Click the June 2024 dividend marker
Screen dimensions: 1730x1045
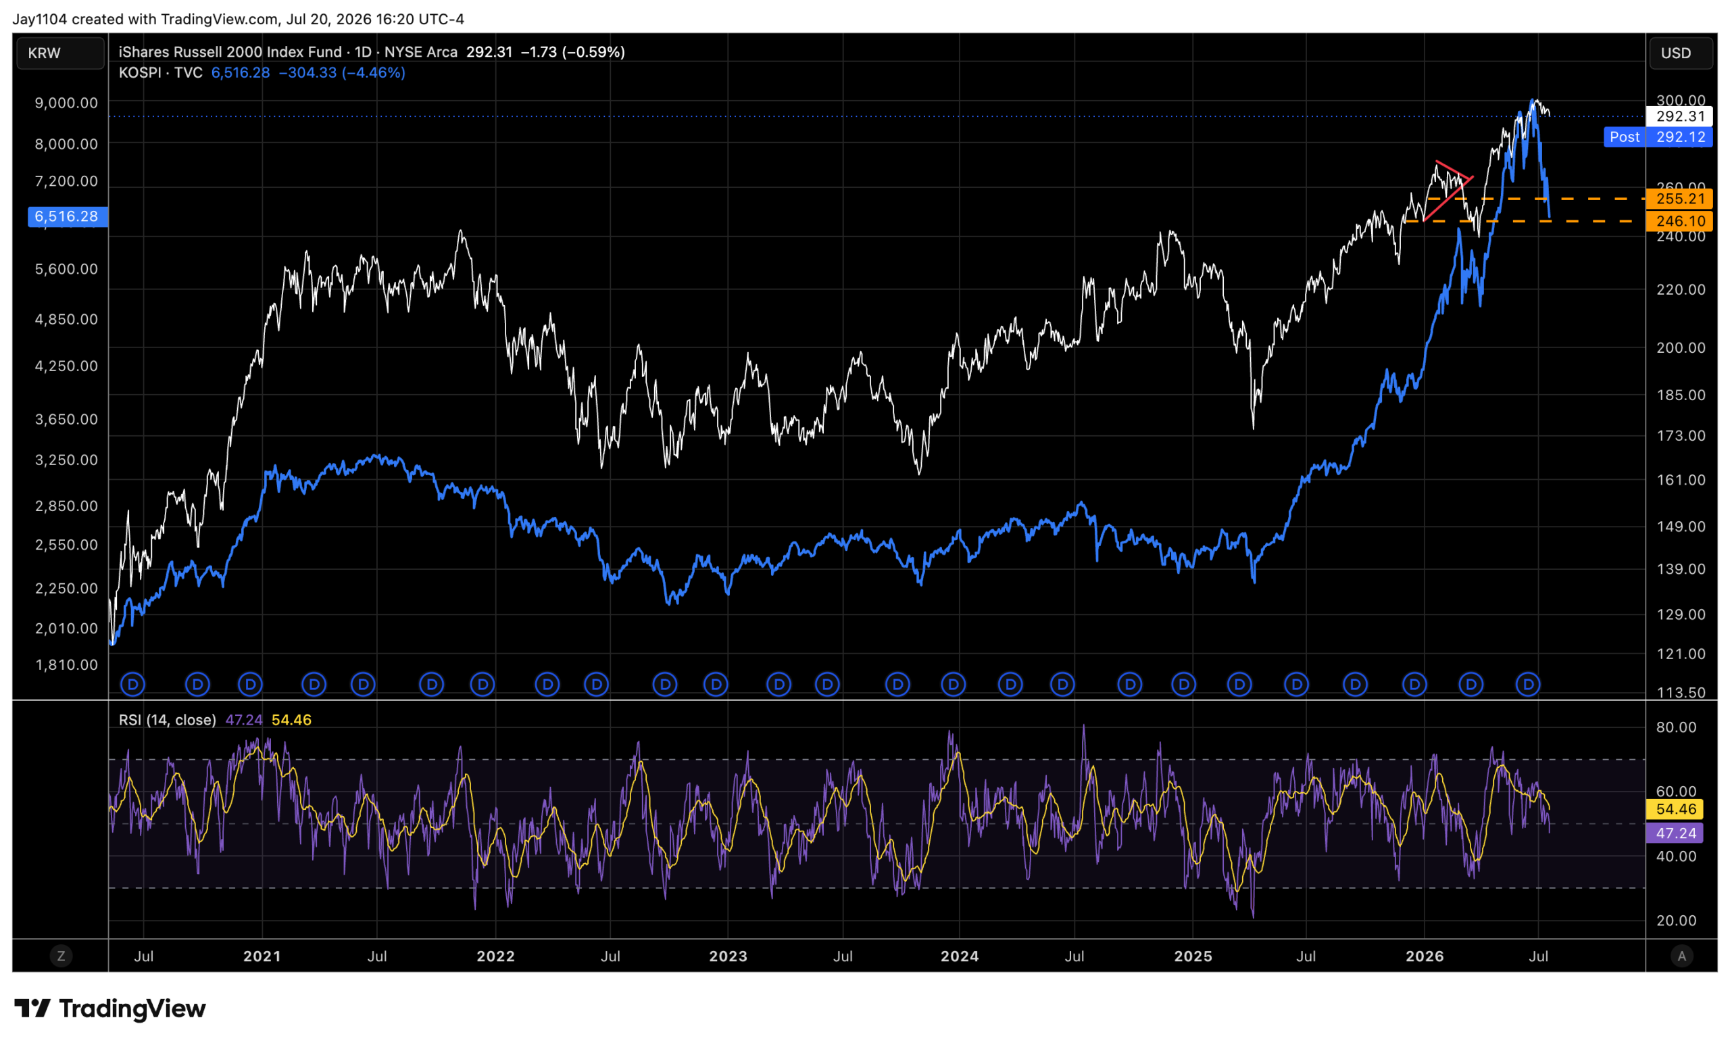click(1063, 684)
